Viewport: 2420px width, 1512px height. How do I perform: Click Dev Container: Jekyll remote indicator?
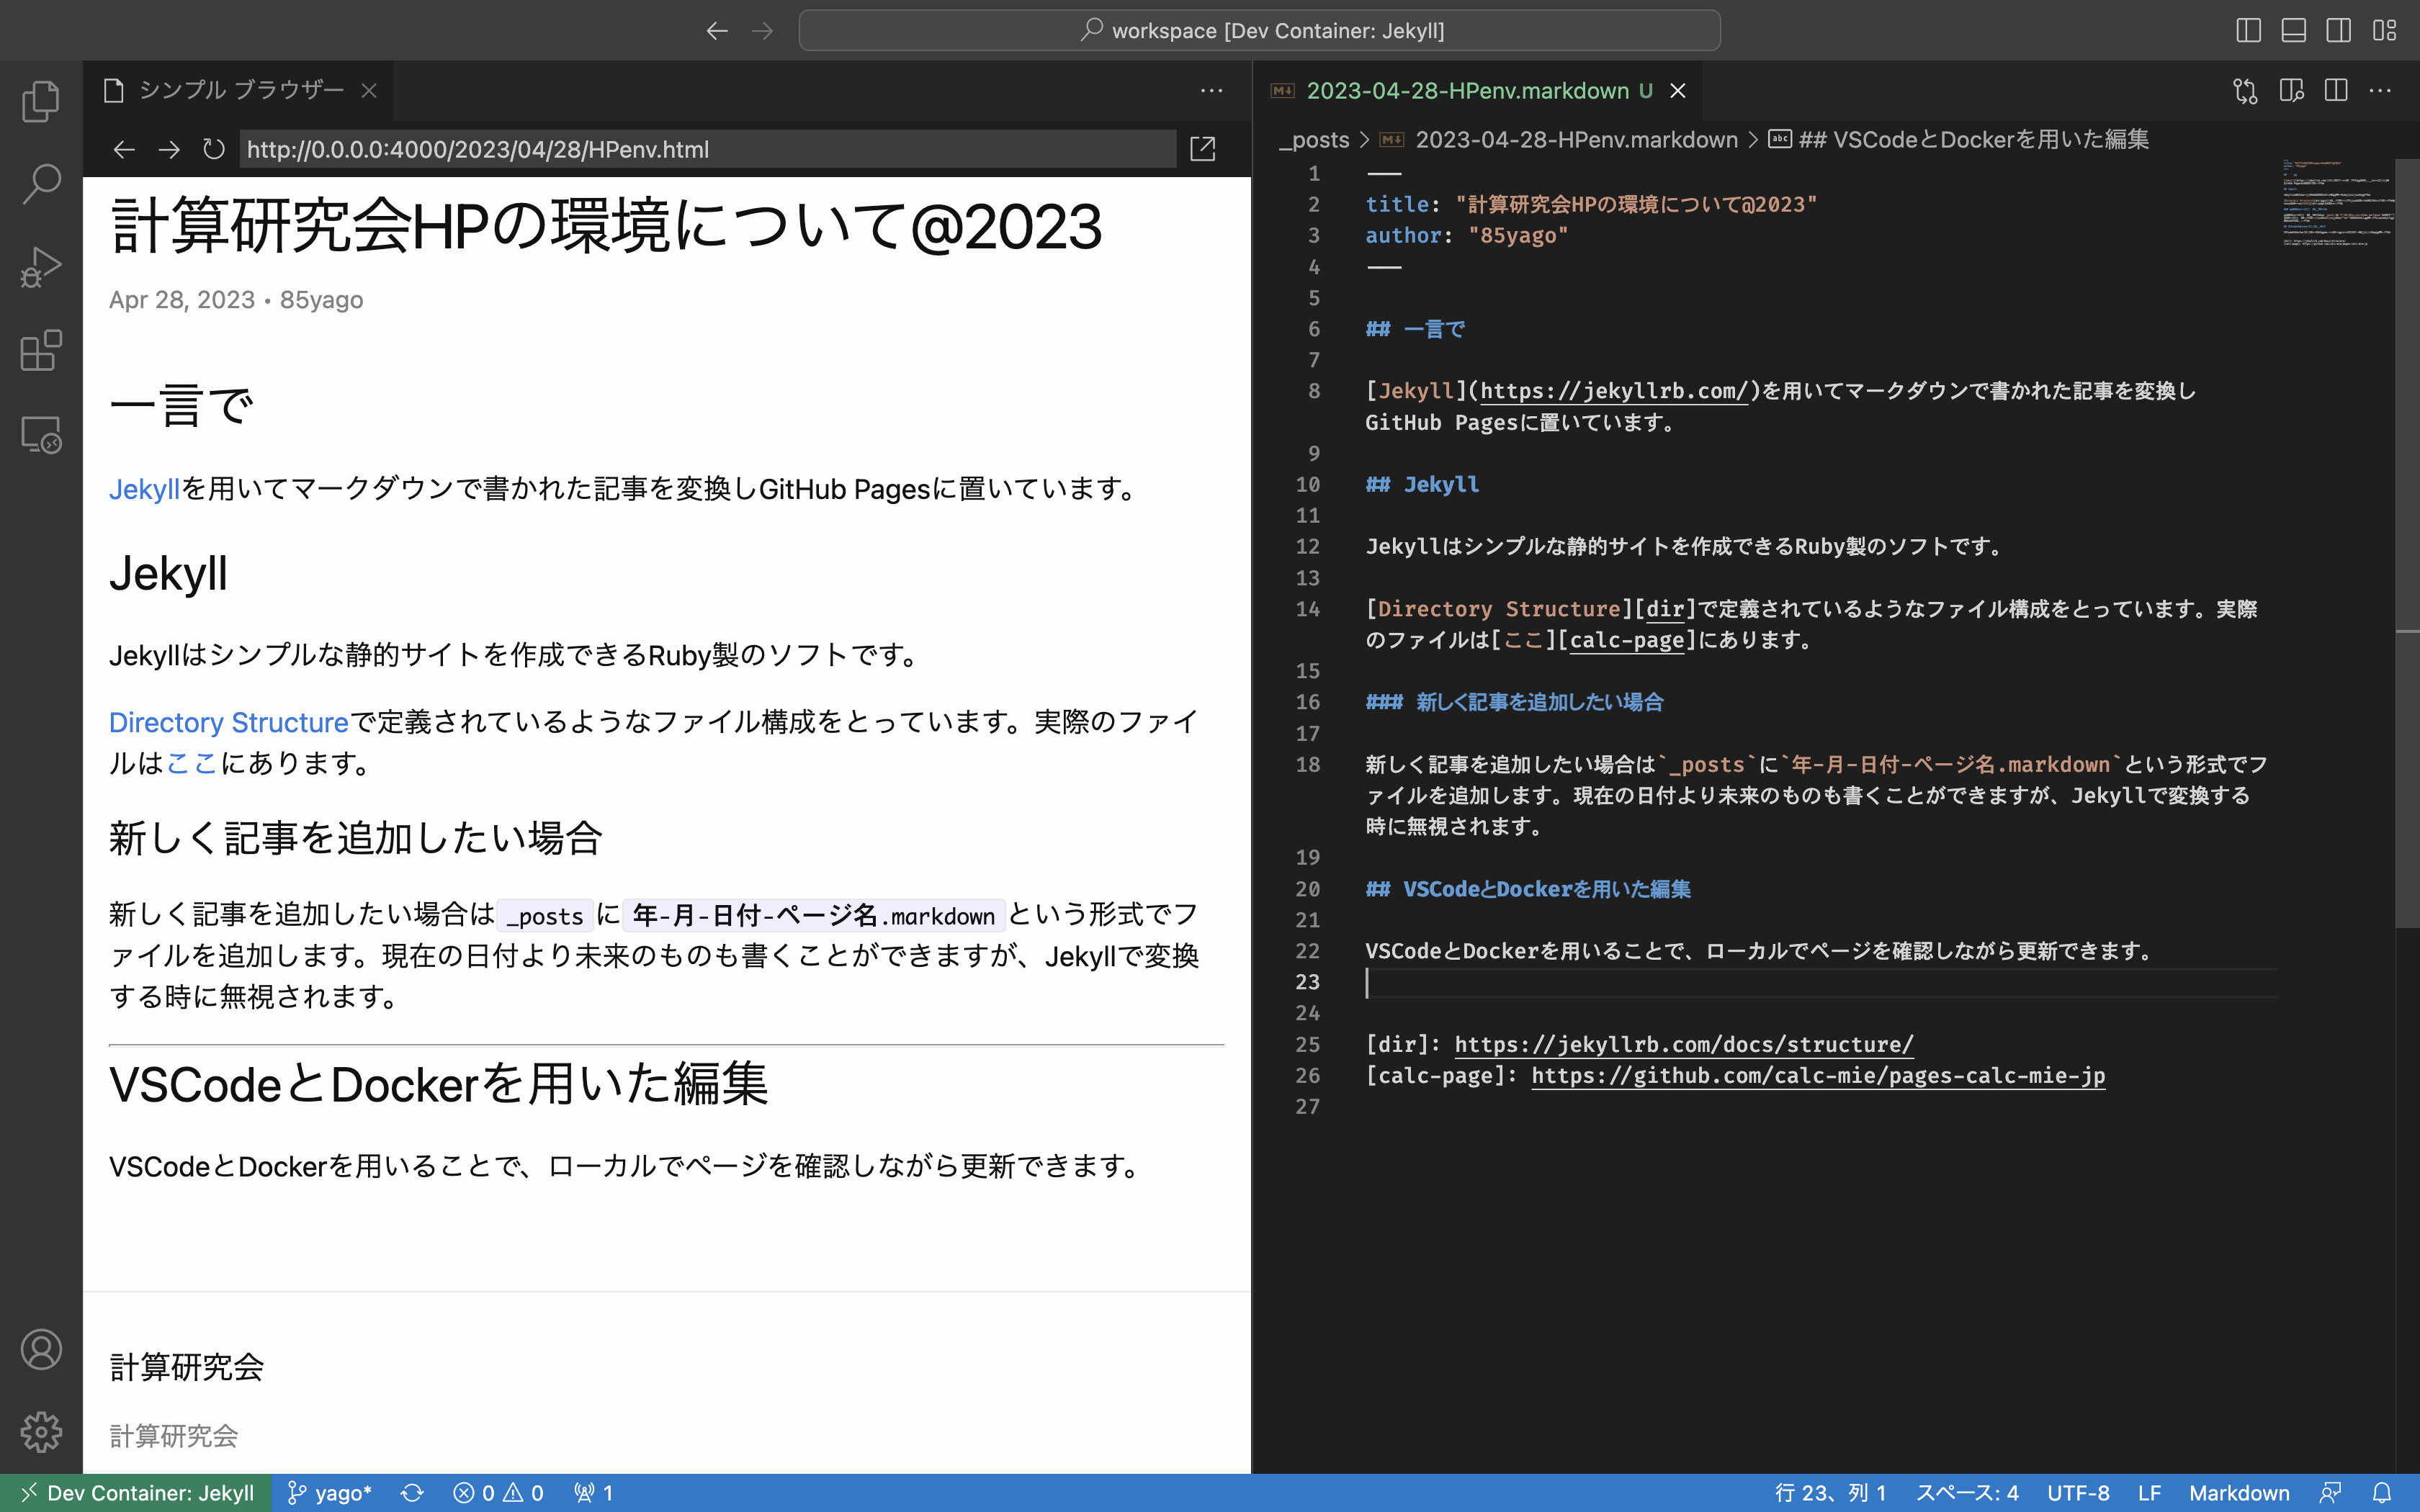pos(137,1493)
